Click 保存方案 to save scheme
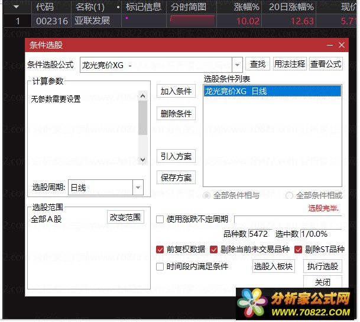This screenshot has width=360, height=322. (176, 178)
